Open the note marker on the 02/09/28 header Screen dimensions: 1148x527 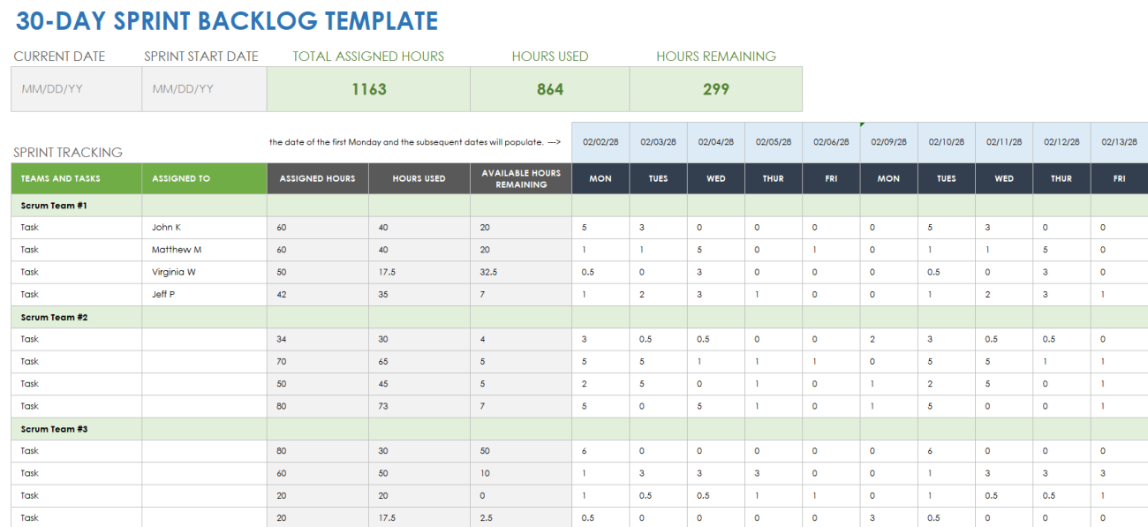(863, 124)
